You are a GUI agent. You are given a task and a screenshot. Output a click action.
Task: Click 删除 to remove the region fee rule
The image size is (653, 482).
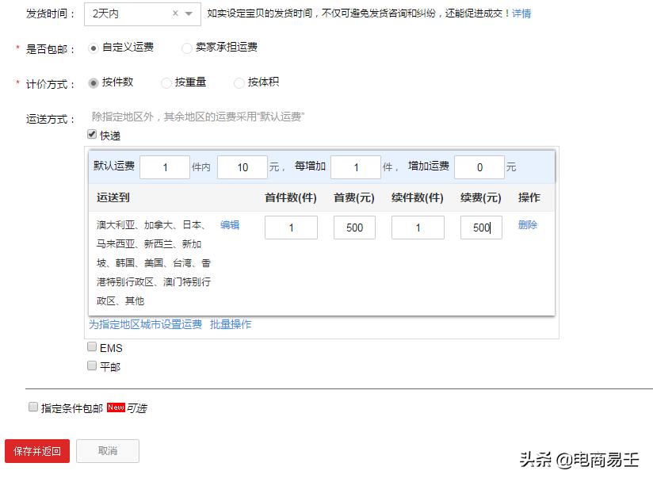point(527,225)
